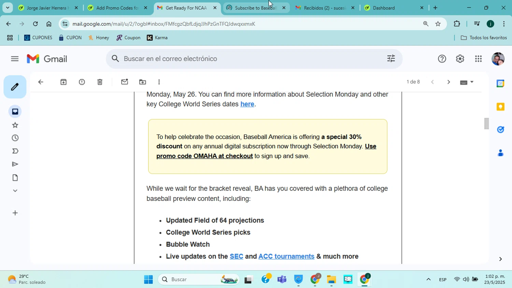Image resolution: width=512 pixels, height=288 pixels.
Task: Open 'Todos los favoritos' folder
Action: pos(484,38)
